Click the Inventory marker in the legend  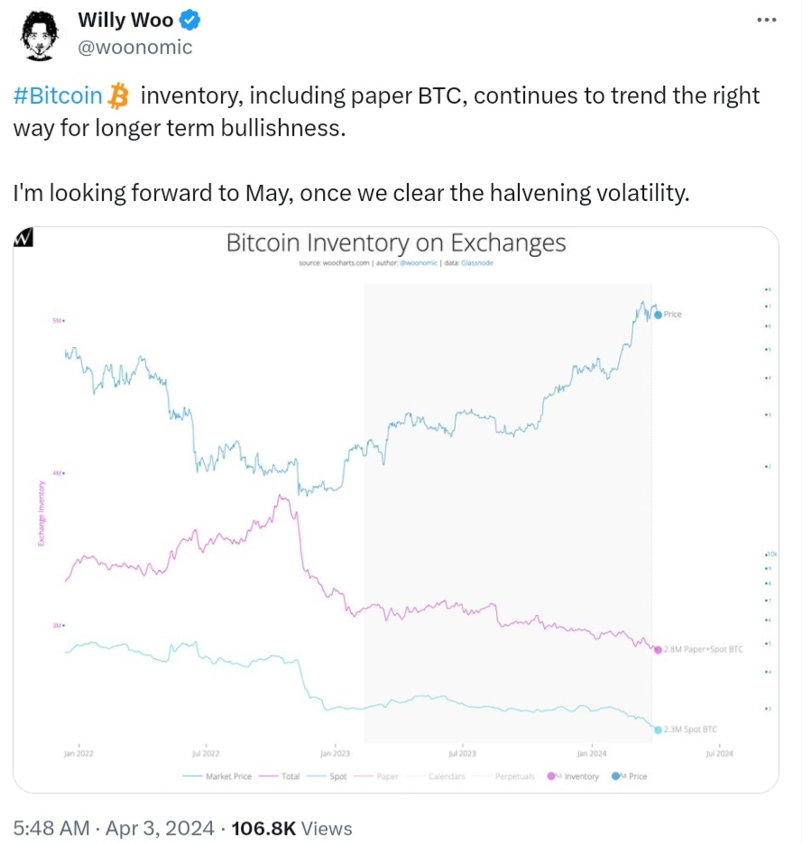click(551, 776)
